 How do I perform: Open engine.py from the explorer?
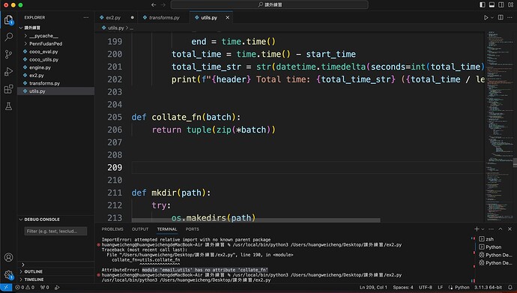[x=40, y=67]
